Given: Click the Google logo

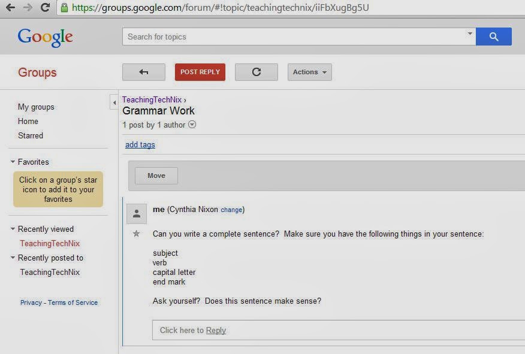Looking at the screenshot, I should [x=45, y=37].
